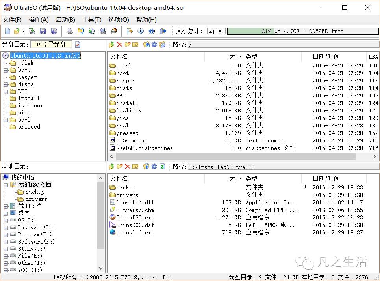Click the Extract files icon above the ISO panel

111,44
